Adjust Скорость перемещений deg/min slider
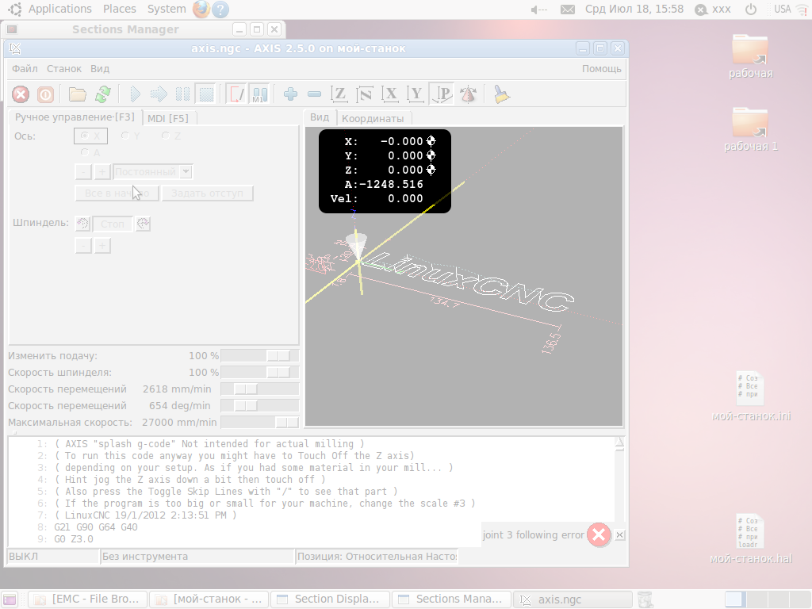The height and width of the screenshot is (609, 812). (x=260, y=405)
